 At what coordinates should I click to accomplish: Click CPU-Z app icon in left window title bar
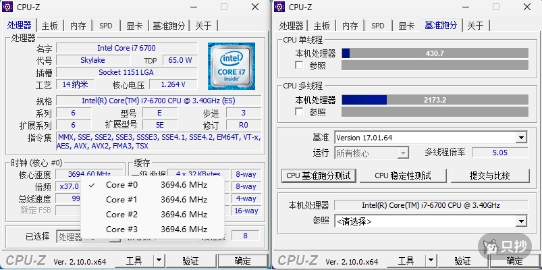tap(7, 7)
